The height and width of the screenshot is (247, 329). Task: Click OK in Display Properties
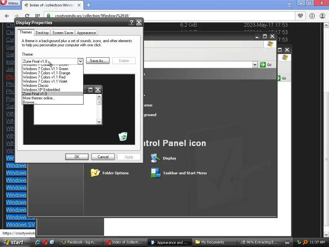pos(77,157)
